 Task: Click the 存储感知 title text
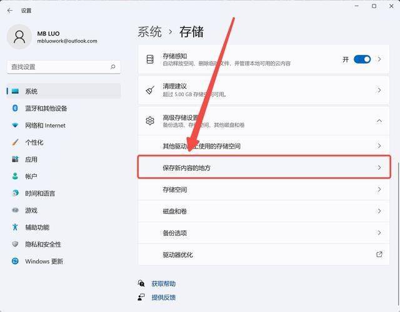[175, 56]
